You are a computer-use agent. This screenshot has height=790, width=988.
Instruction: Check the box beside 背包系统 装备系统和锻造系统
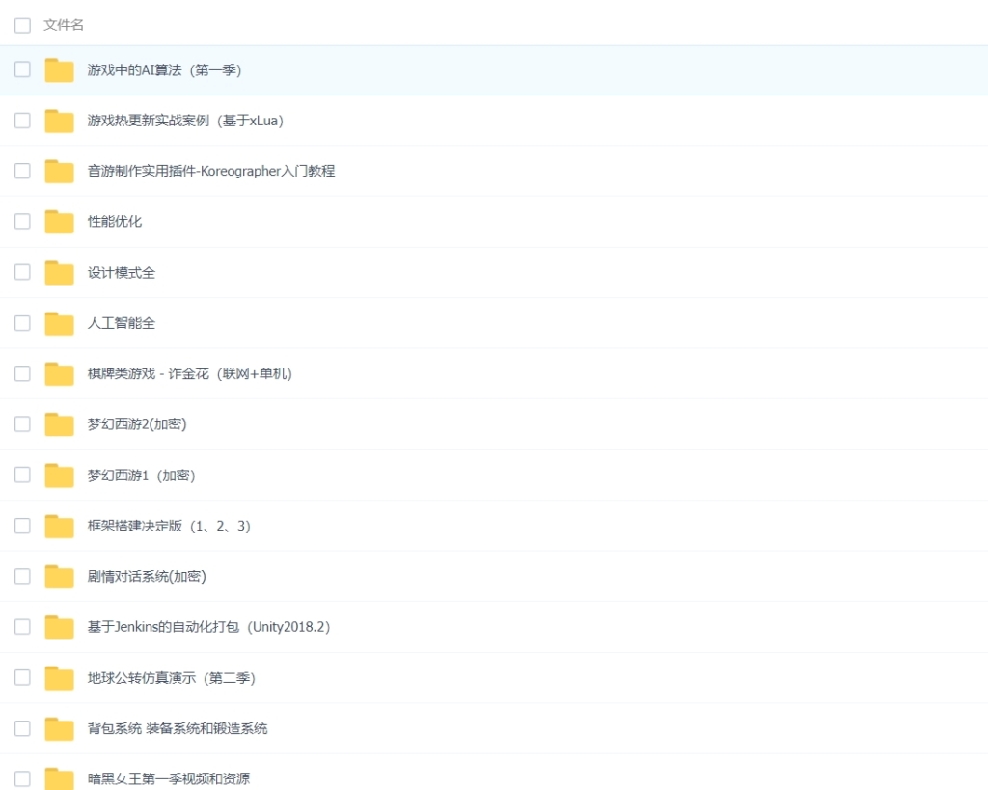pyautogui.click(x=22, y=727)
